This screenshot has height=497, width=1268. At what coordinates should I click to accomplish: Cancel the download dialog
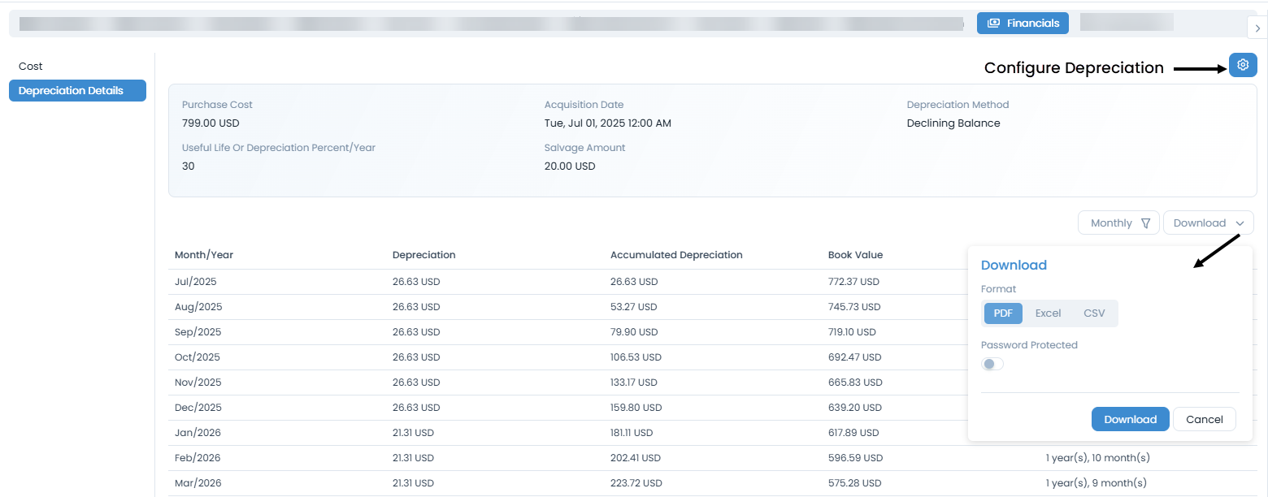(x=1204, y=419)
